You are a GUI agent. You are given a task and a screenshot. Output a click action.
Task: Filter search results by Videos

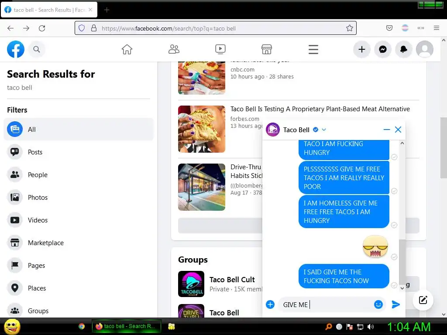click(79, 220)
